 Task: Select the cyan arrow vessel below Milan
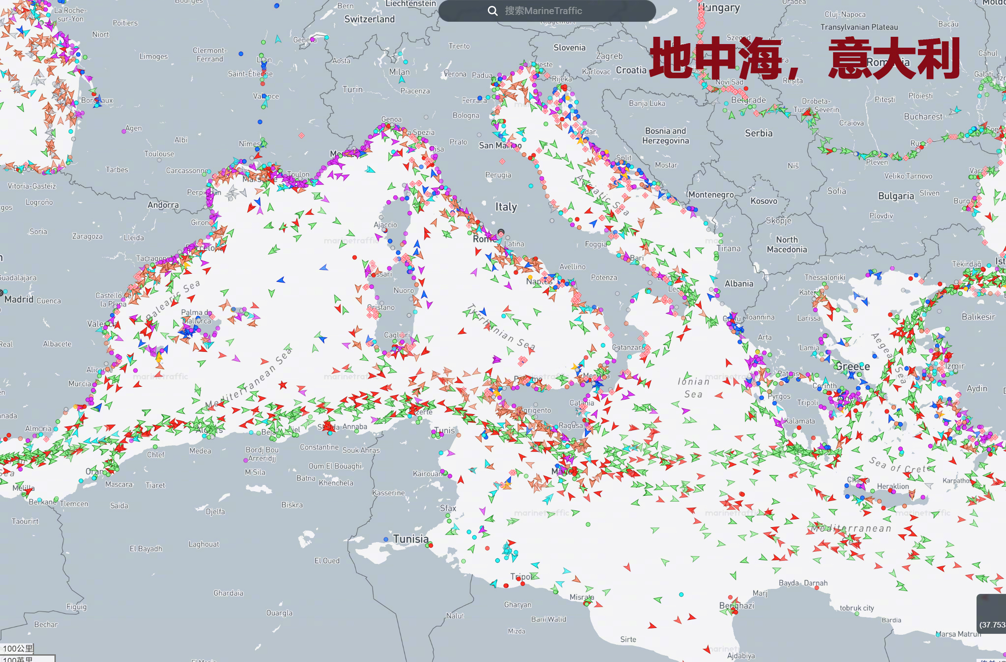pos(402,80)
